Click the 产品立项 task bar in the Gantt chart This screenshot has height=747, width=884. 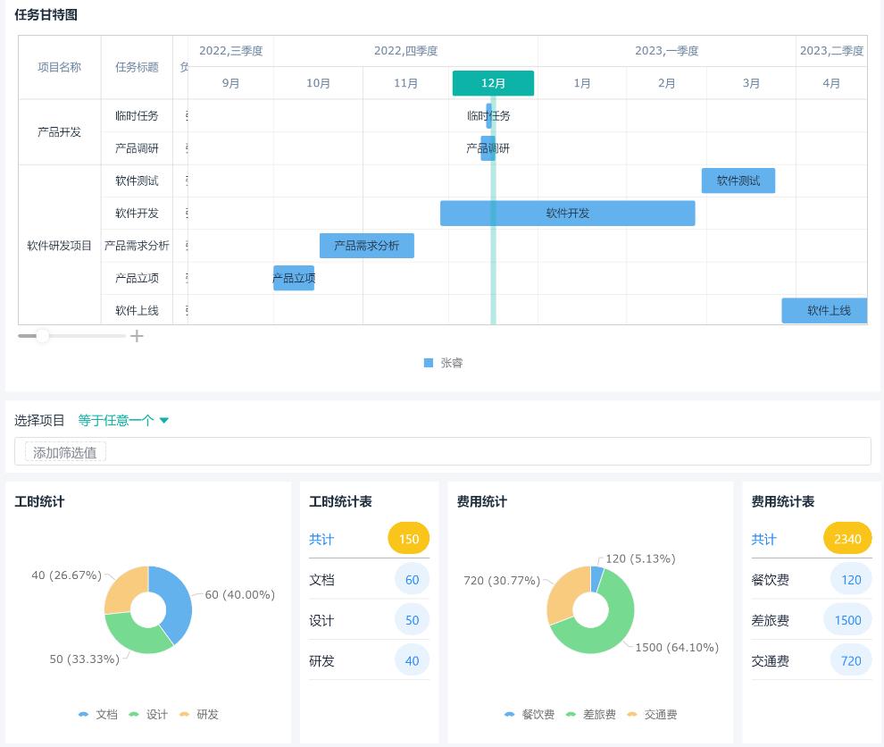[294, 278]
